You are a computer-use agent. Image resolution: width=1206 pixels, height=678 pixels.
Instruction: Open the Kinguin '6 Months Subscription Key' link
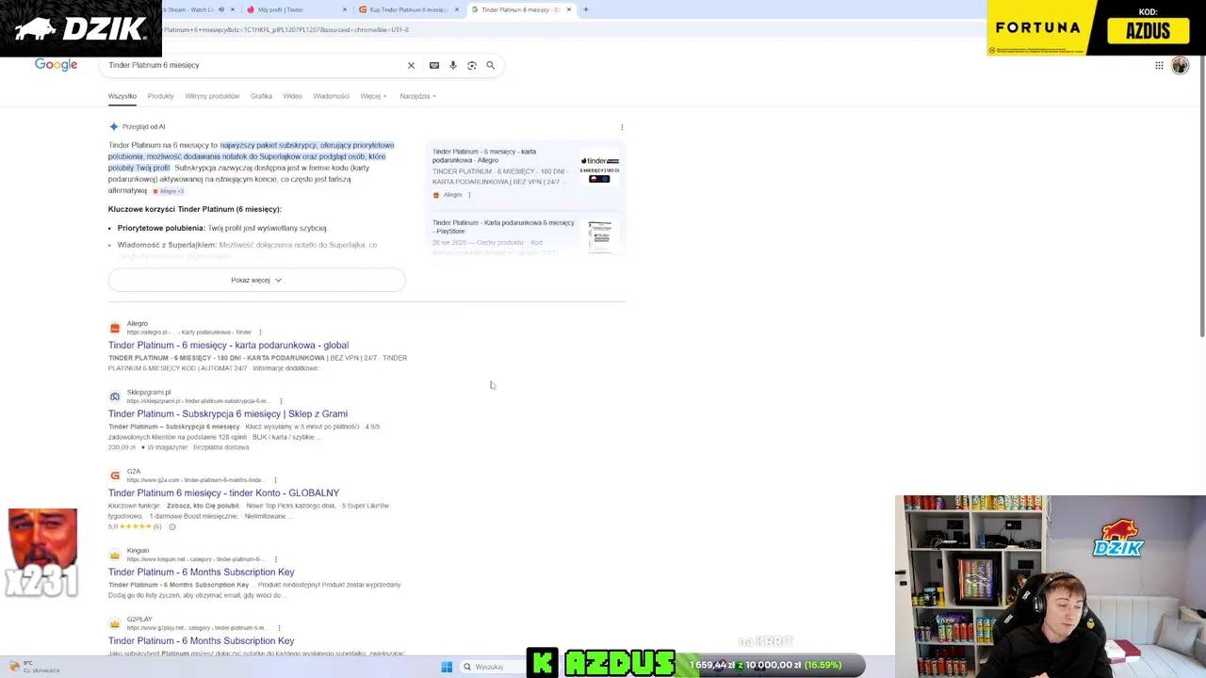tap(201, 573)
